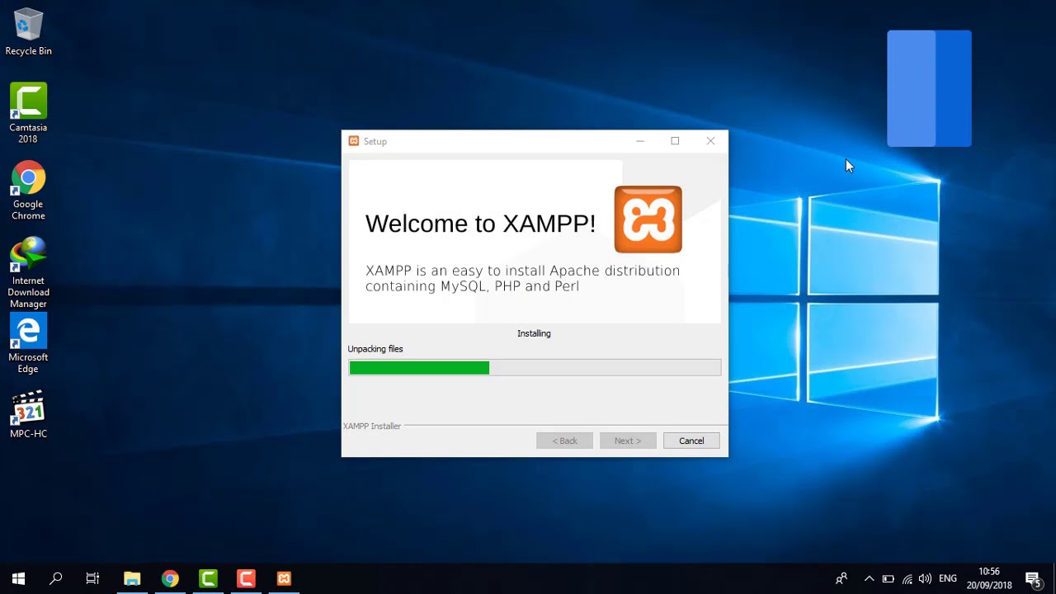Screen dimensions: 1056x594
Task: Switch to XAMPP installer on taskbar
Action: click(x=284, y=578)
